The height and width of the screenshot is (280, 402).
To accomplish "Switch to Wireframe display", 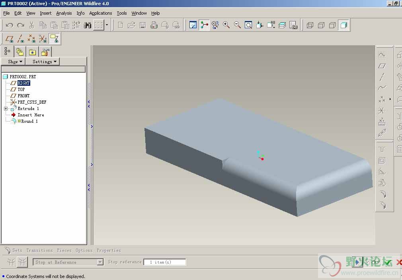I will pyautogui.click(x=310, y=25).
